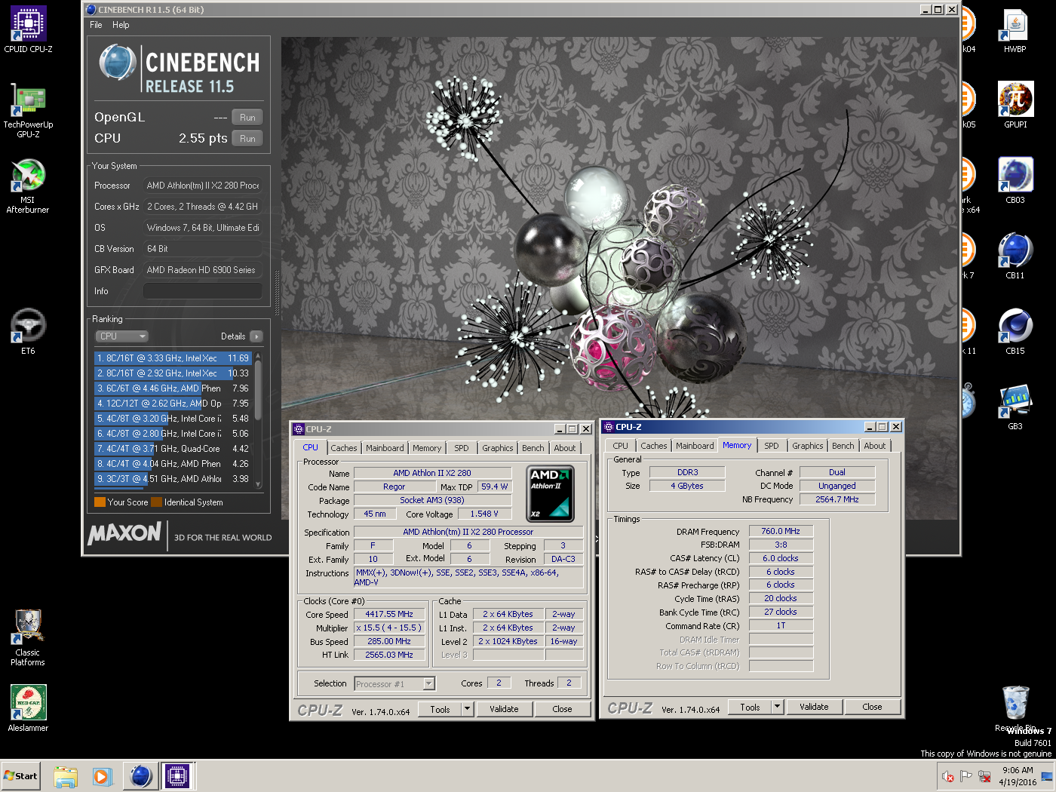Select the 8C/16T @ 3.33 GHz ranking entry

[x=173, y=358]
